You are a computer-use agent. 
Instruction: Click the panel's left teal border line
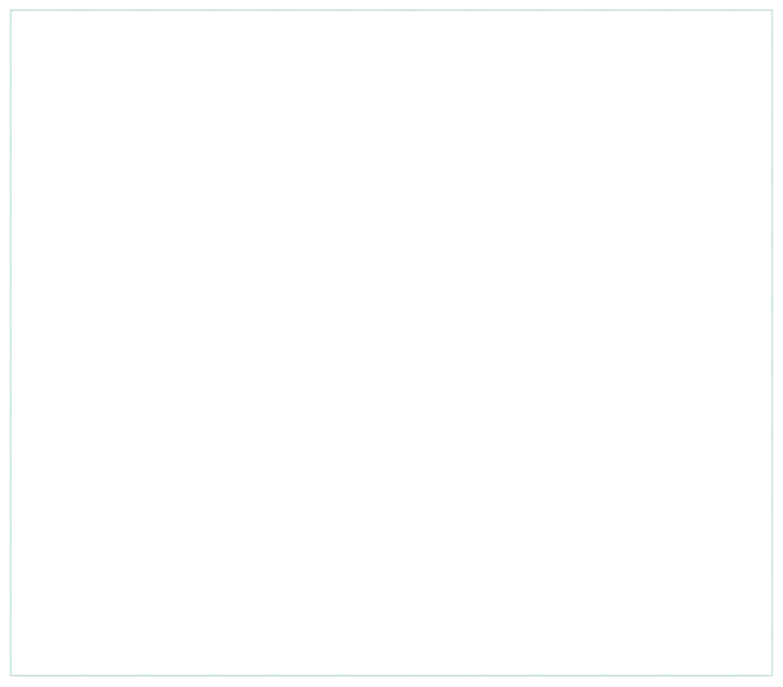[x=11, y=343]
